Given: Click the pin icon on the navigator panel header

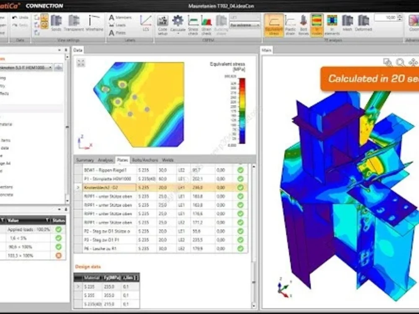Looking at the screenshot, I should point(66,50).
